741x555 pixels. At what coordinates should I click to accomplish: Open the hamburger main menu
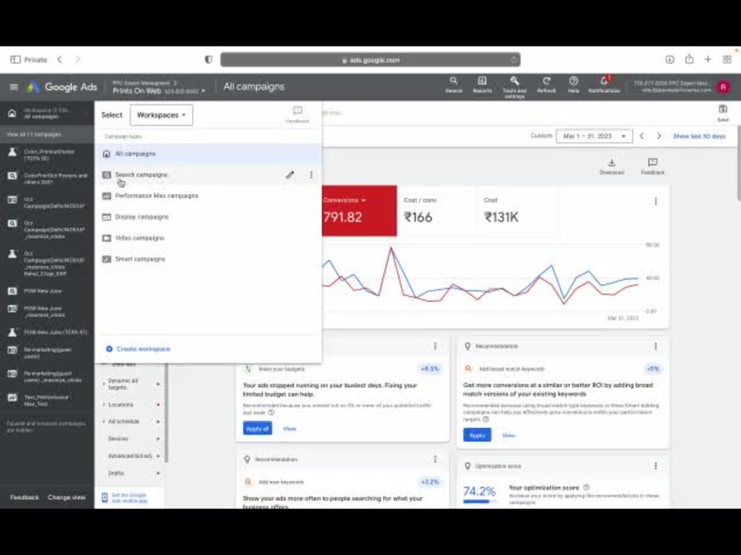click(x=13, y=87)
